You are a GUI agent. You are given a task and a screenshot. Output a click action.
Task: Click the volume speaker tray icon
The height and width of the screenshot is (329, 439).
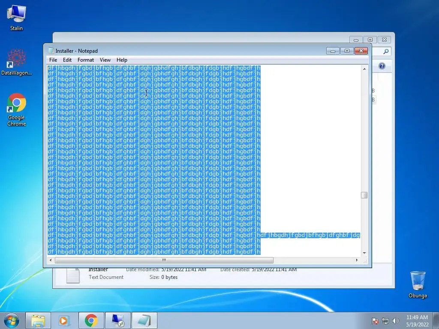click(395, 321)
